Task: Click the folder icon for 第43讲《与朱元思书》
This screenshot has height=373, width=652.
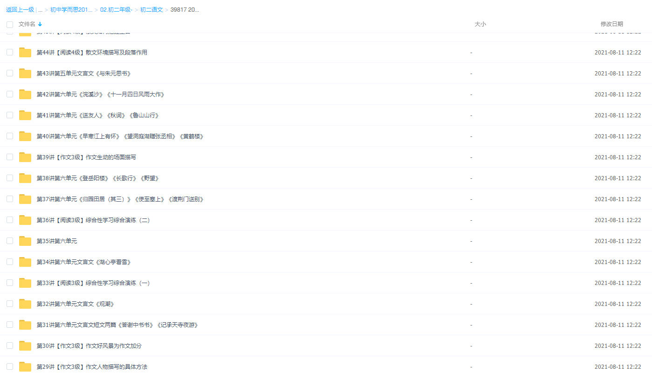Action: pyautogui.click(x=25, y=73)
